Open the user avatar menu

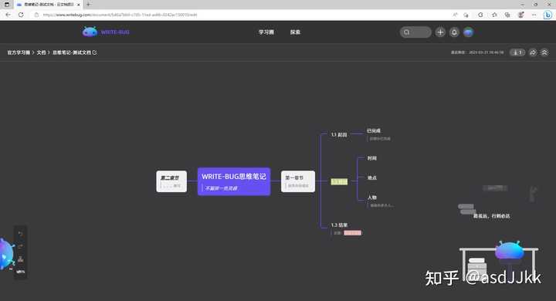click(469, 32)
